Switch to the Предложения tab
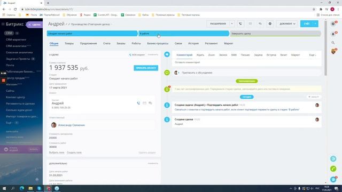Image resolution: width=342 pixels, height=192 pixels. [x=88, y=44]
